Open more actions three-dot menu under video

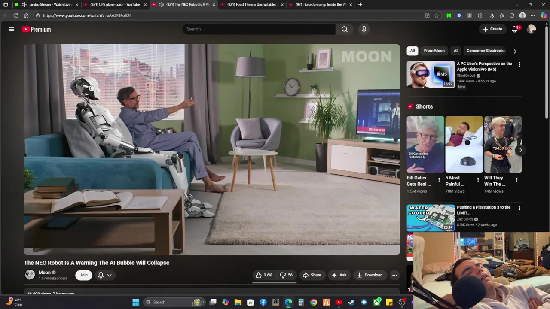(394, 275)
